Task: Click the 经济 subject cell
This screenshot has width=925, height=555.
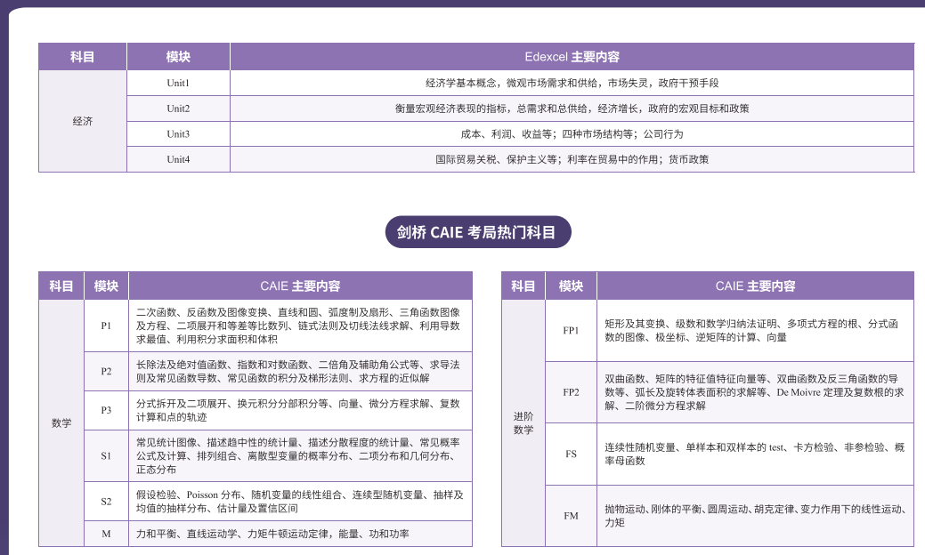Action: coord(83,121)
